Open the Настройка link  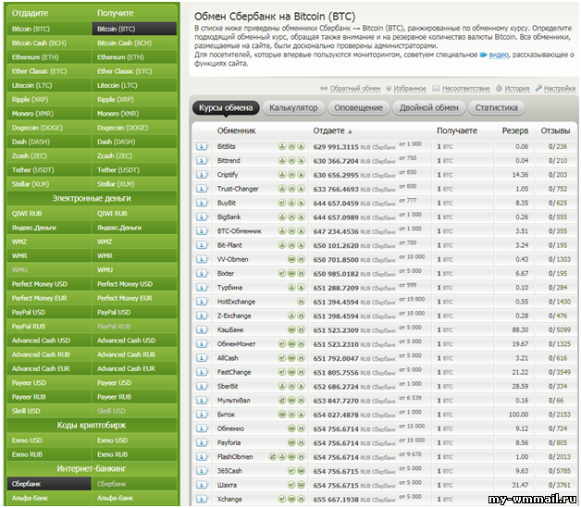coord(560,89)
